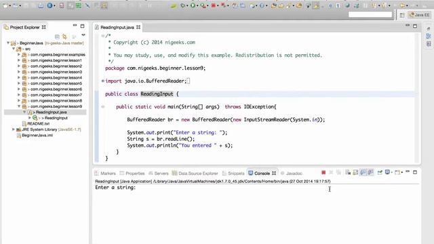The width and height of the screenshot is (434, 244).
Task: Select com.nigeeks.beginner.lesson5 package
Action: (x=56, y=83)
